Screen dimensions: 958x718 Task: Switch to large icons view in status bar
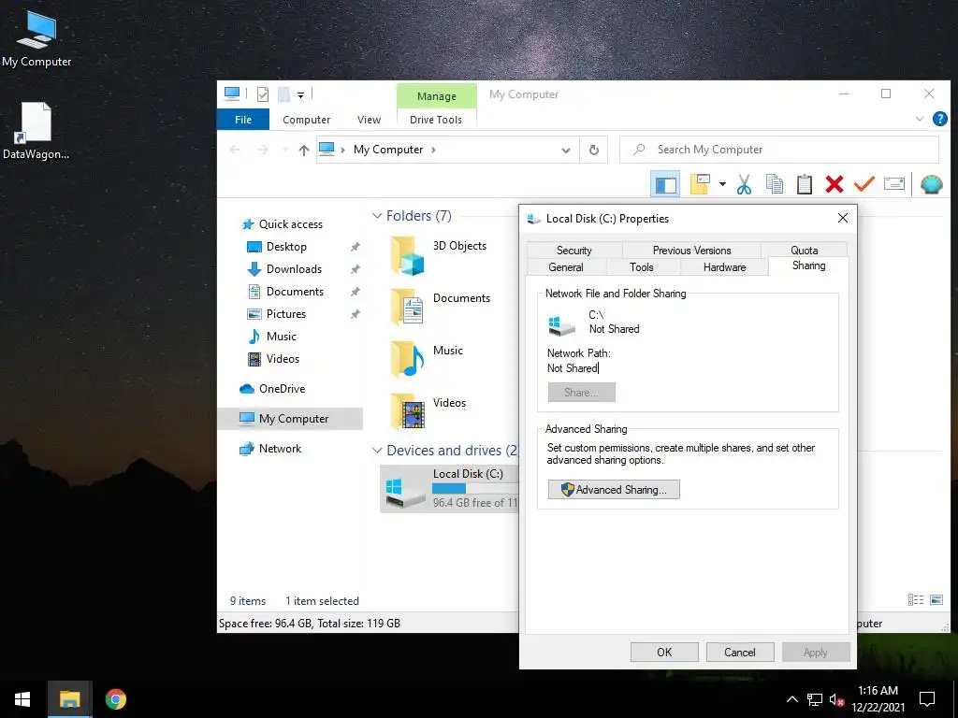coord(936,600)
